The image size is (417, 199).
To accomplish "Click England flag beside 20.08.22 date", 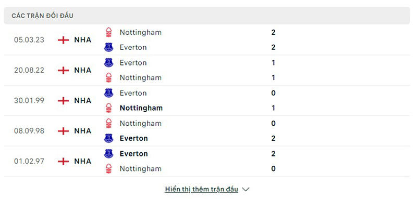I will 63,70.
